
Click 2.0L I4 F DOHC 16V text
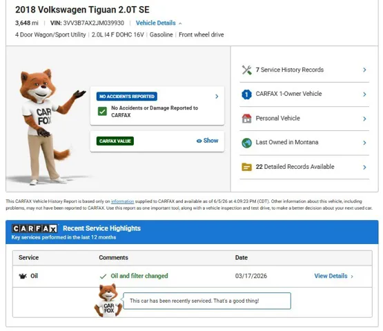pos(118,34)
